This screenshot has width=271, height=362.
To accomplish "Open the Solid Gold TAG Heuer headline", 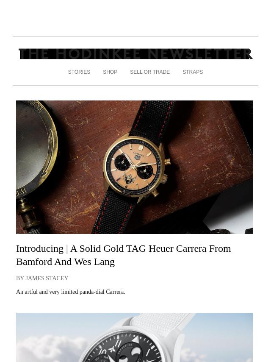I will [123, 255].
